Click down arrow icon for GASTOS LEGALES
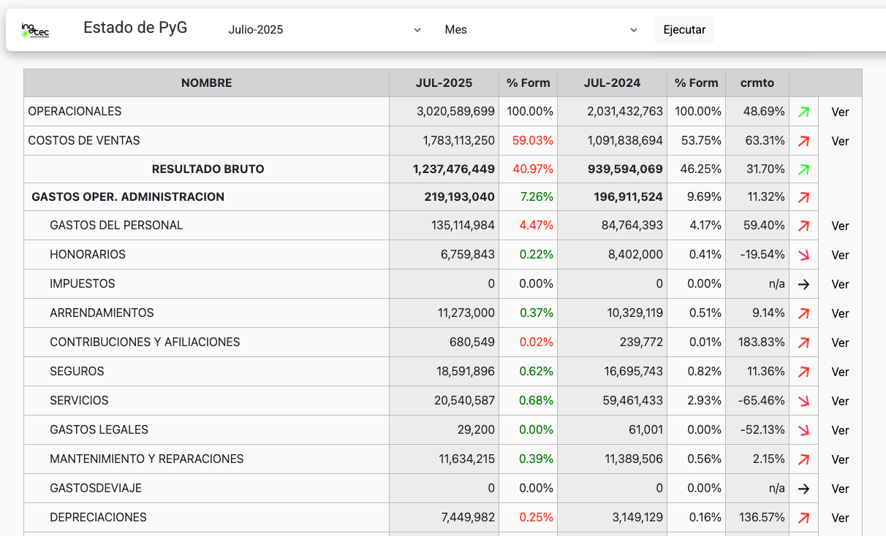Screen dimensions: 886x536 pos(803,430)
